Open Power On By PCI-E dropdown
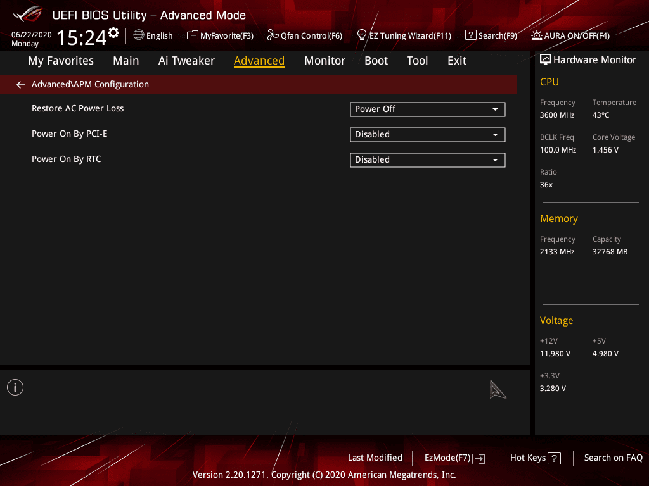649x486 pixels. (428, 135)
